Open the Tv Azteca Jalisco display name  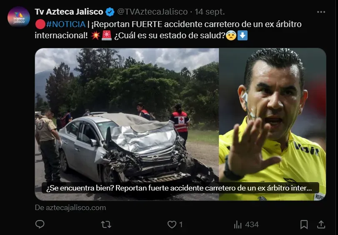69,12
